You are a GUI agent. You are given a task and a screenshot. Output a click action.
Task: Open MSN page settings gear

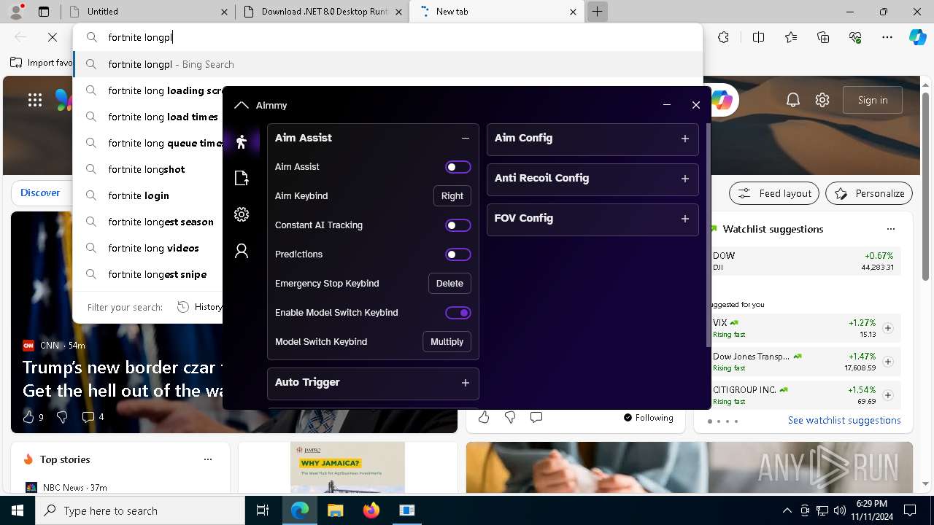pos(822,100)
